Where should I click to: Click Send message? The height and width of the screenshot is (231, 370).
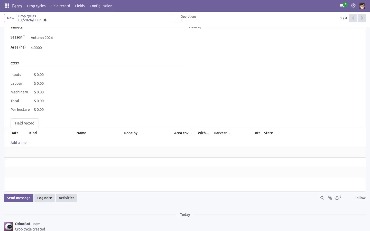(x=19, y=198)
